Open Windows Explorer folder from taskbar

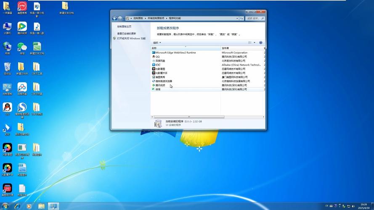(x=41, y=206)
